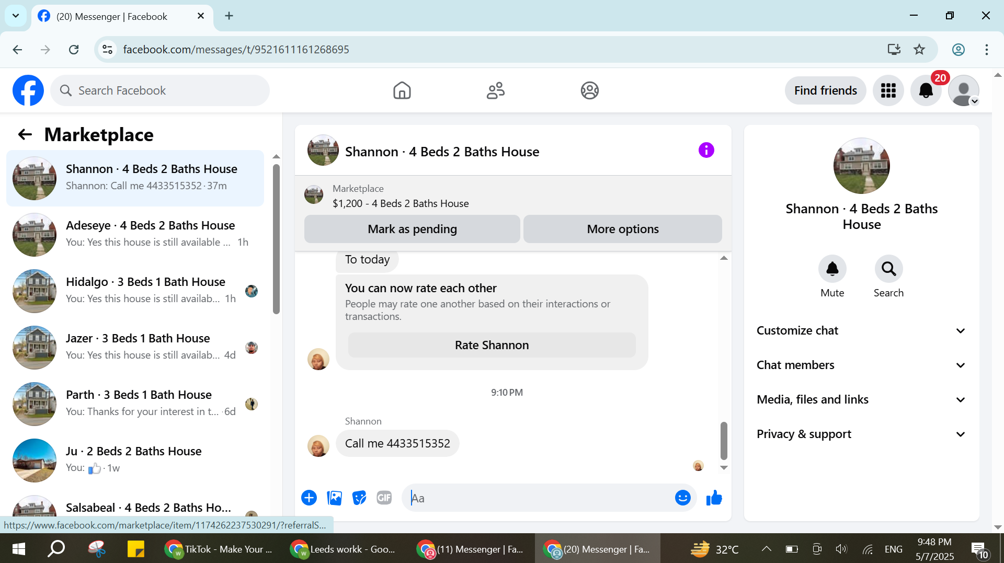The width and height of the screenshot is (1004, 563).
Task: Click the chat messages scrollbar thumb
Action: 724,440
